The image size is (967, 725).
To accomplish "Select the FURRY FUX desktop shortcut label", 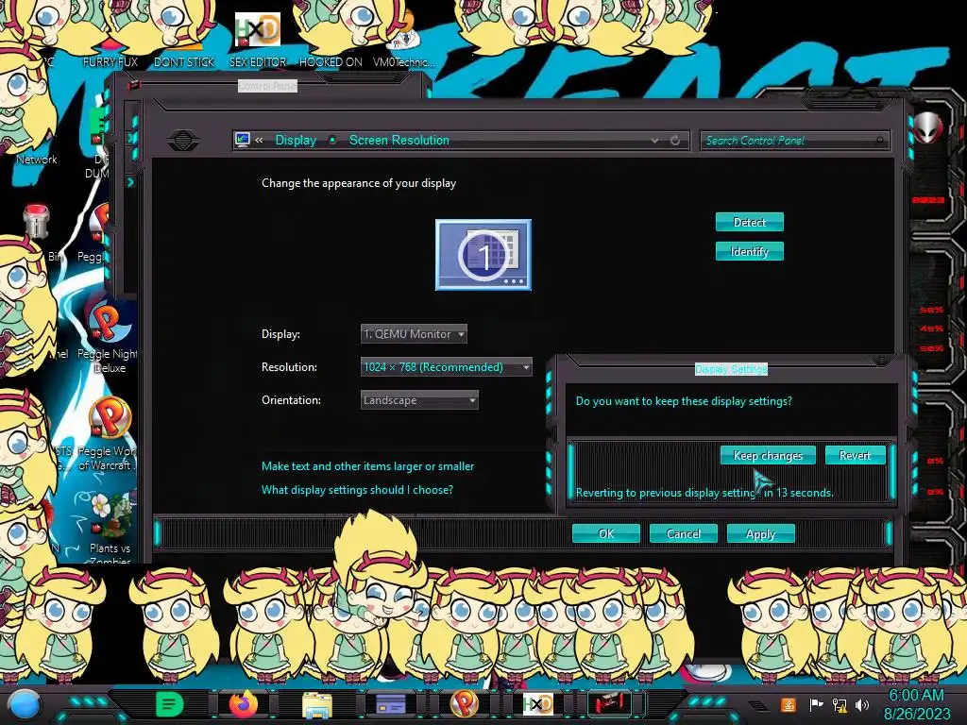I will pos(110,62).
